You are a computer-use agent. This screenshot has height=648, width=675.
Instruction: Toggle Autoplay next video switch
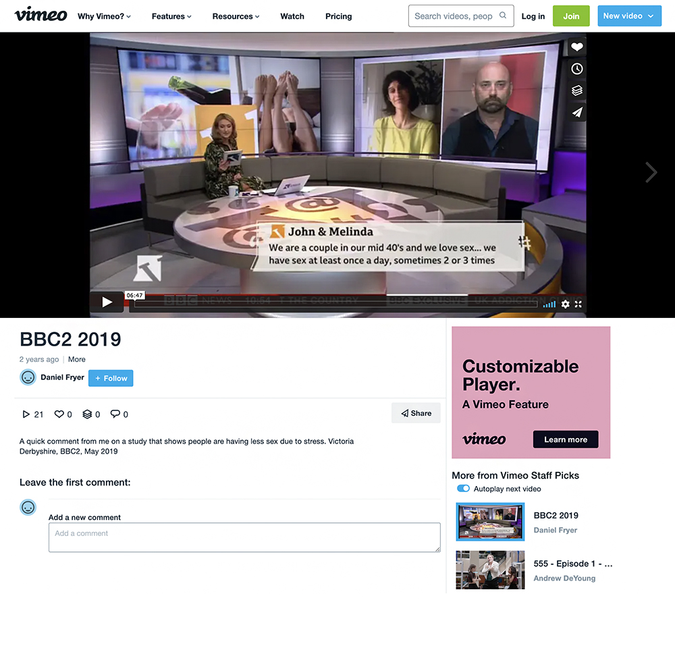[x=463, y=488]
